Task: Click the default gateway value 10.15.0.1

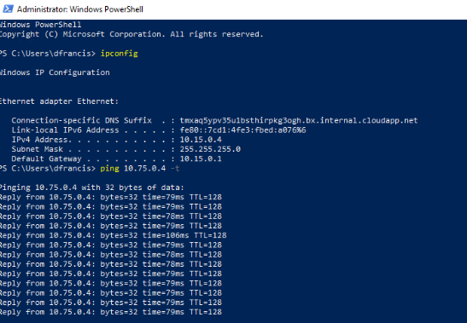Action: (201, 159)
